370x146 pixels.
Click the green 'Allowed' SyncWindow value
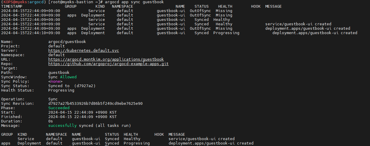click(68, 77)
